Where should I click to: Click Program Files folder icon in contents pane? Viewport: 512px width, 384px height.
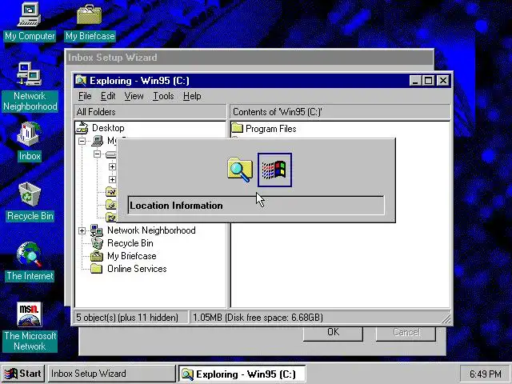click(238, 128)
